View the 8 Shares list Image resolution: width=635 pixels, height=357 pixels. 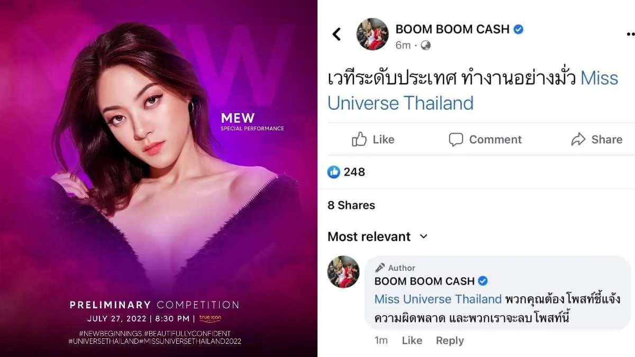[351, 205]
